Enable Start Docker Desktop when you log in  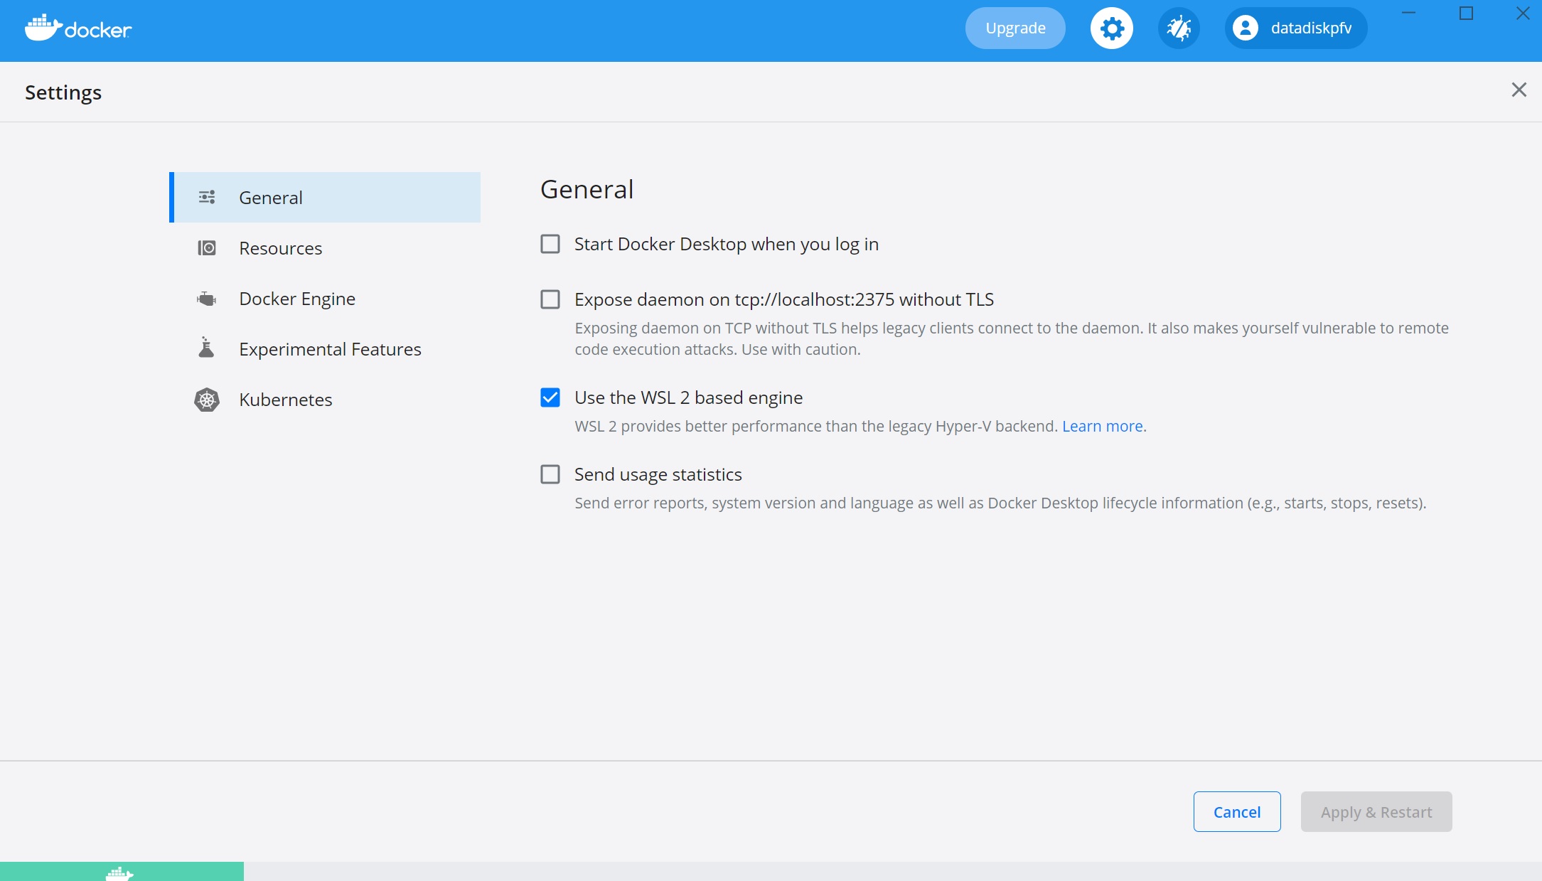pos(550,244)
